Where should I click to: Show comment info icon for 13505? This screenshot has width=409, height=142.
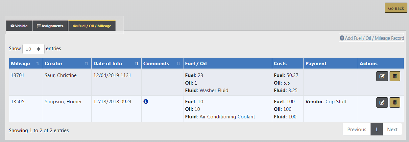click(x=146, y=102)
